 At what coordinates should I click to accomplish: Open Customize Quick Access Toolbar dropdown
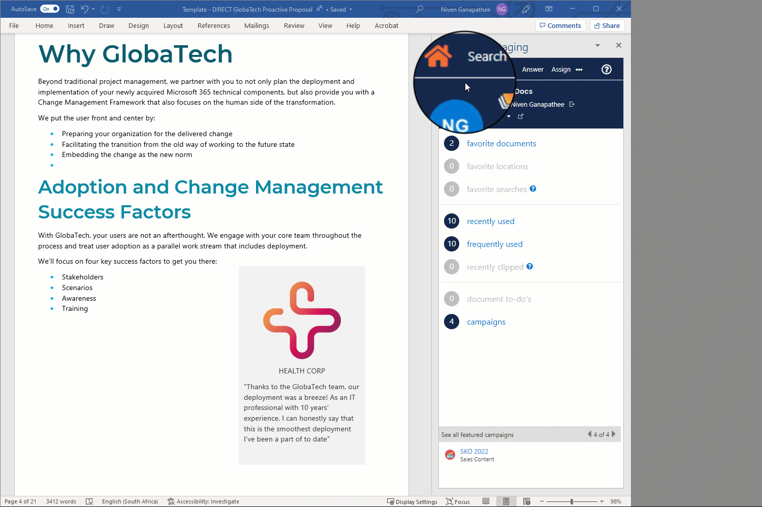[119, 9]
